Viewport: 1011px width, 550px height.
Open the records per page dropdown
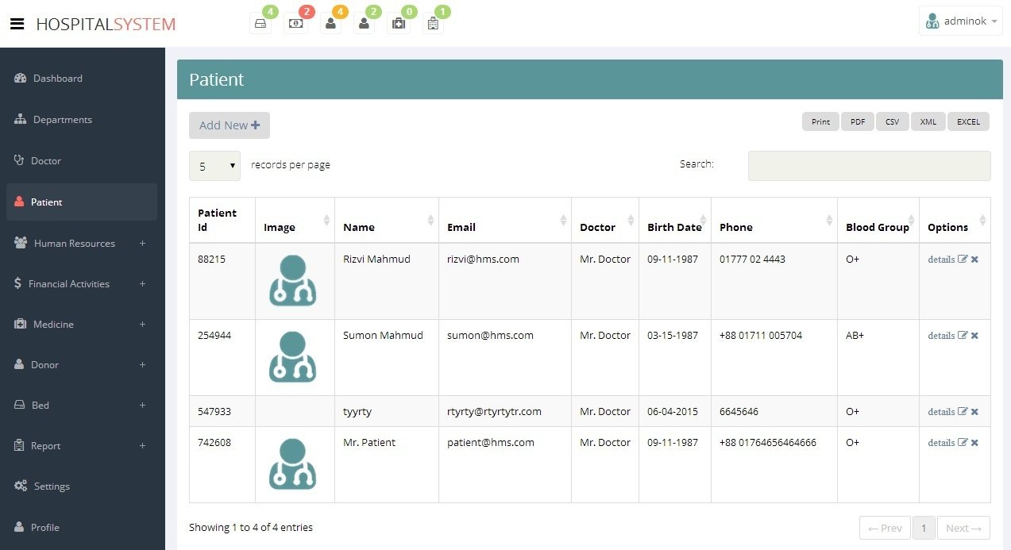point(214,166)
